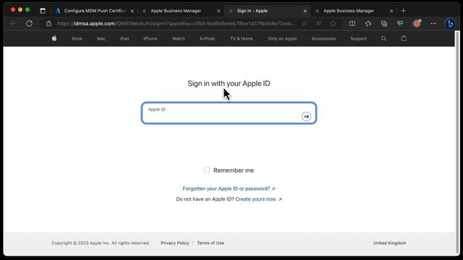Switch to last Apple Business Manager tab

click(x=354, y=11)
